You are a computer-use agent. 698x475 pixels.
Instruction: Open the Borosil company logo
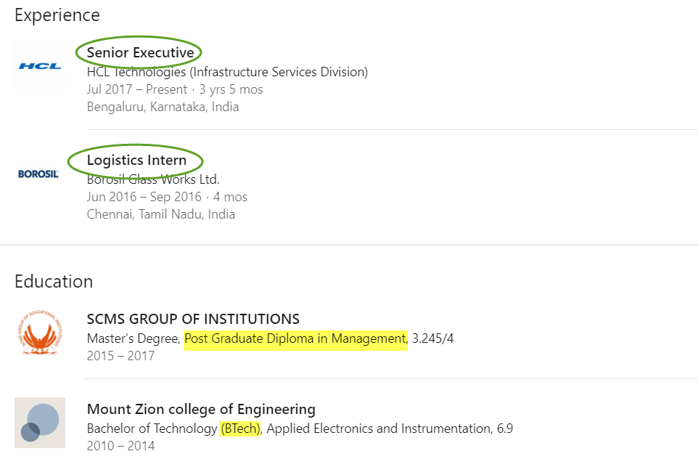coord(38,174)
